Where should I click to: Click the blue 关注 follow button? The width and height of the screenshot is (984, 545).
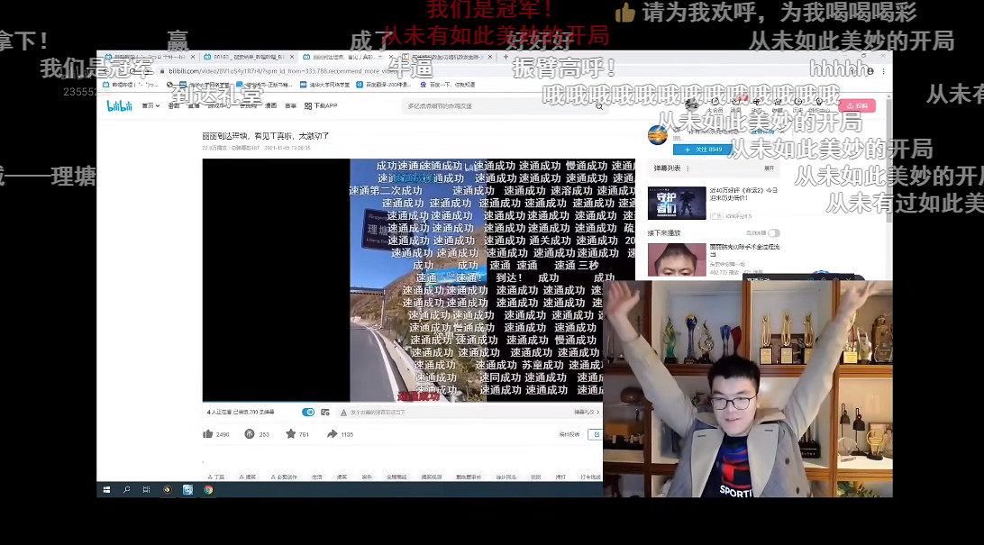pyautogui.click(x=702, y=150)
